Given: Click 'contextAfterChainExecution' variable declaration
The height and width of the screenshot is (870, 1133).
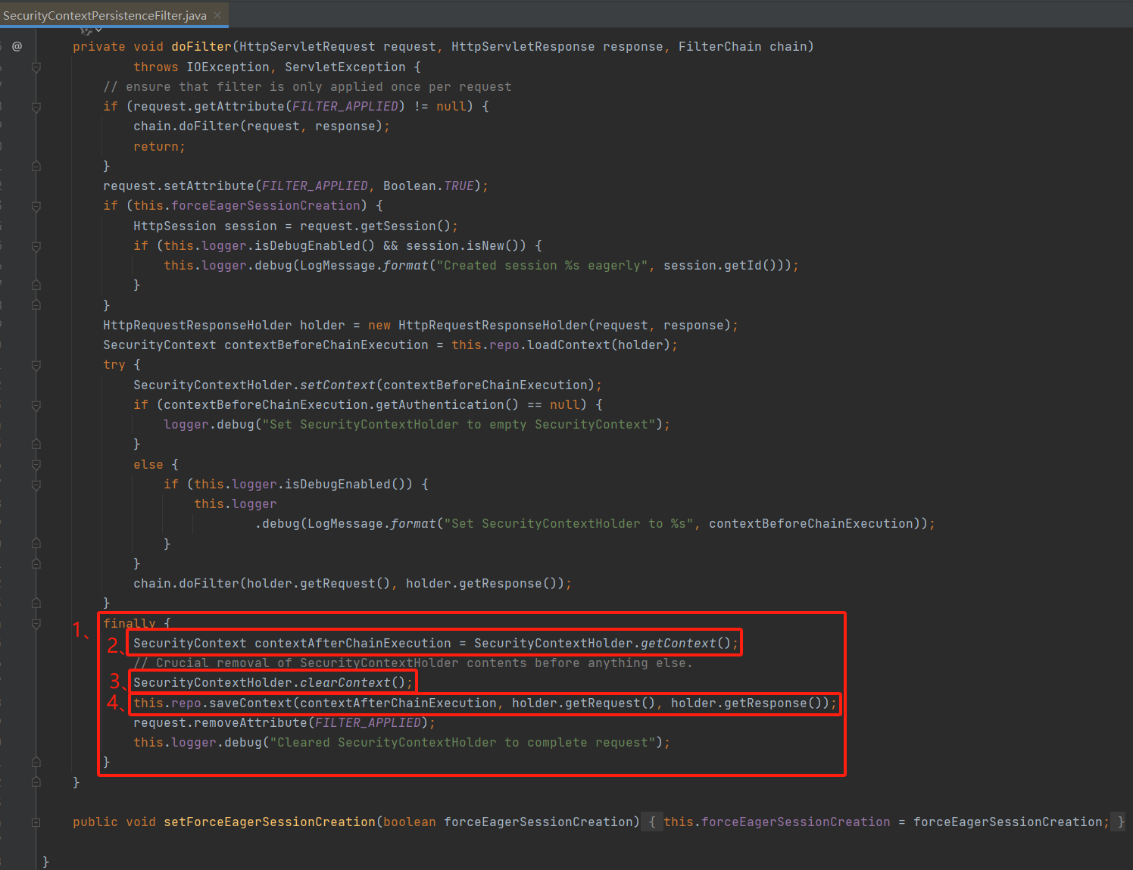Looking at the screenshot, I should pos(352,644).
